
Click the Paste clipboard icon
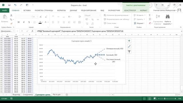tap(5, 17)
